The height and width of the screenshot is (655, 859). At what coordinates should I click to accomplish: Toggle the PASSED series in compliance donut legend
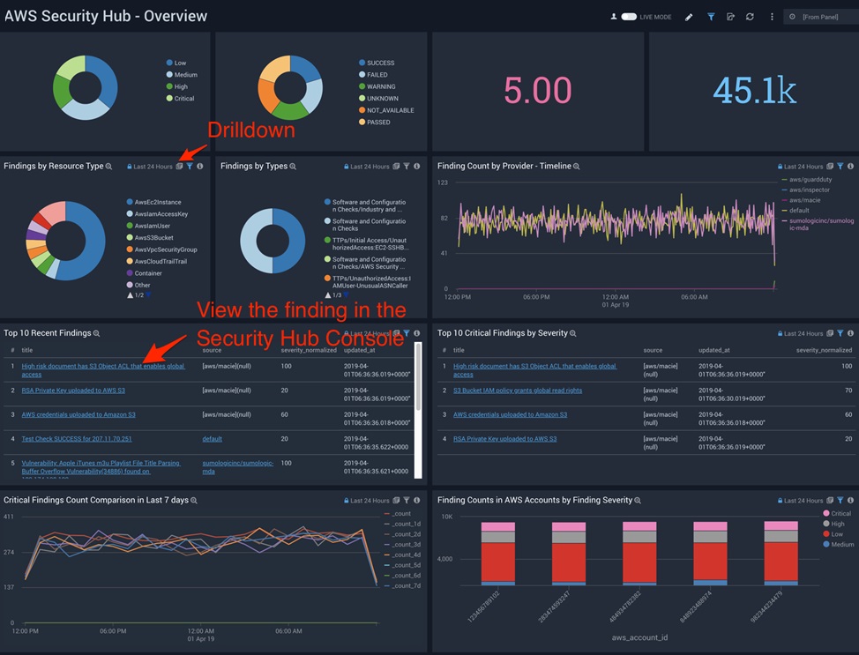click(x=375, y=123)
